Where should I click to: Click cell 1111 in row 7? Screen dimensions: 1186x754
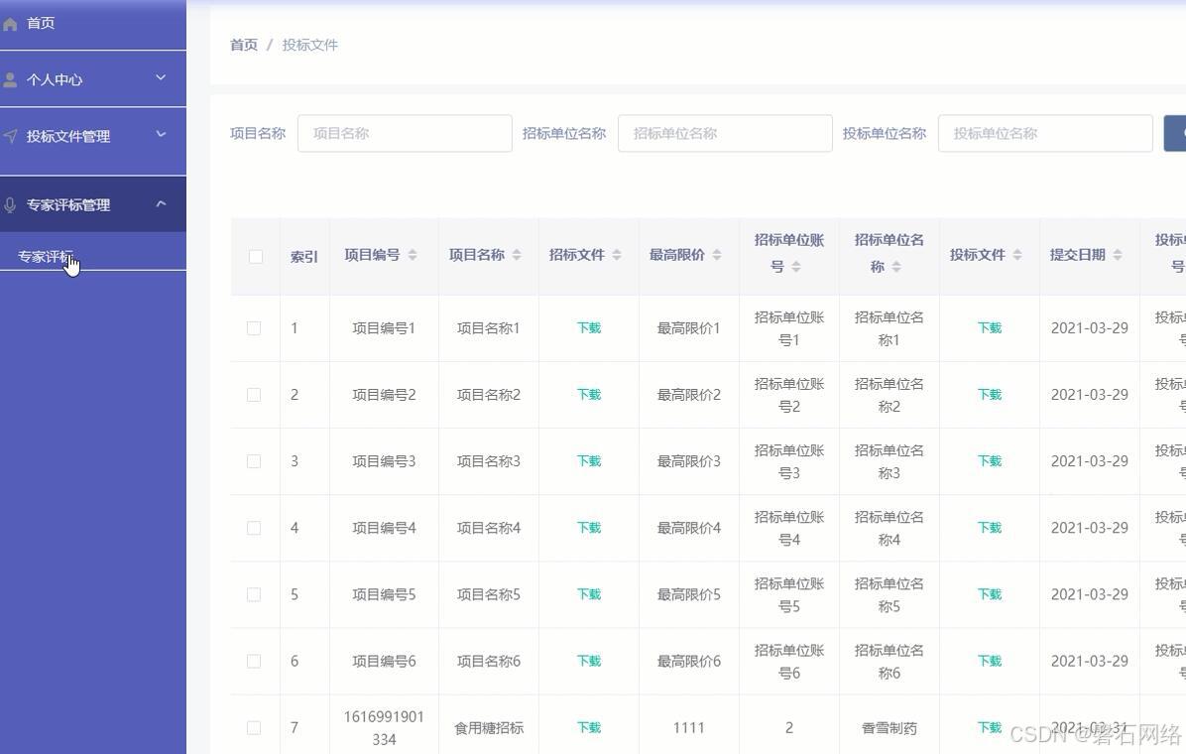688,727
